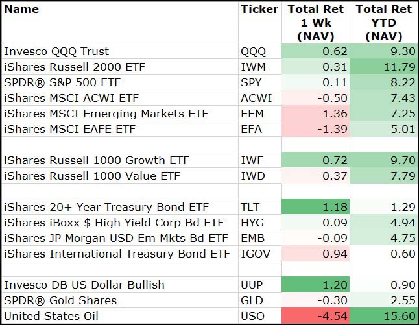Screen dimensions: 419x325
Task: Click the red -4.54 USO weekly return
Action: point(316,317)
